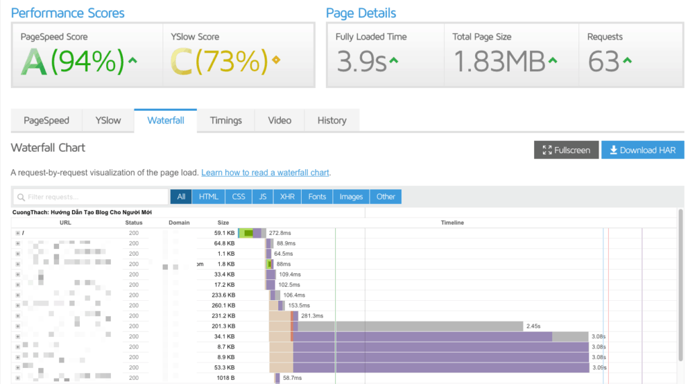Open the History tab

pos(332,120)
